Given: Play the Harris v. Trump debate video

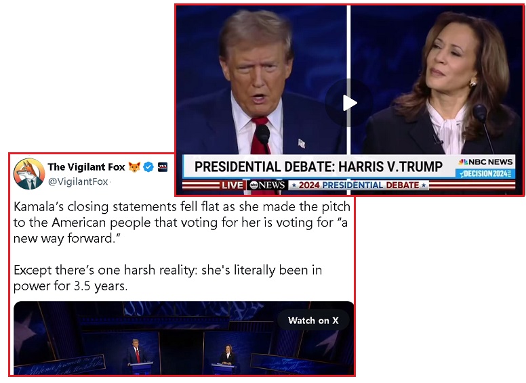Looking at the screenshot, I should click(x=349, y=103).
